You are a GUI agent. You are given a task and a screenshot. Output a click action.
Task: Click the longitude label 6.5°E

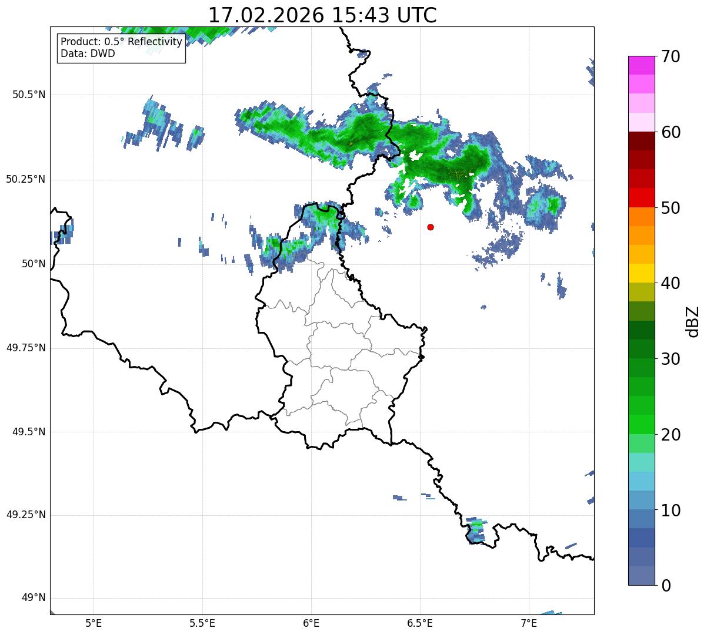click(x=420, y=623)
